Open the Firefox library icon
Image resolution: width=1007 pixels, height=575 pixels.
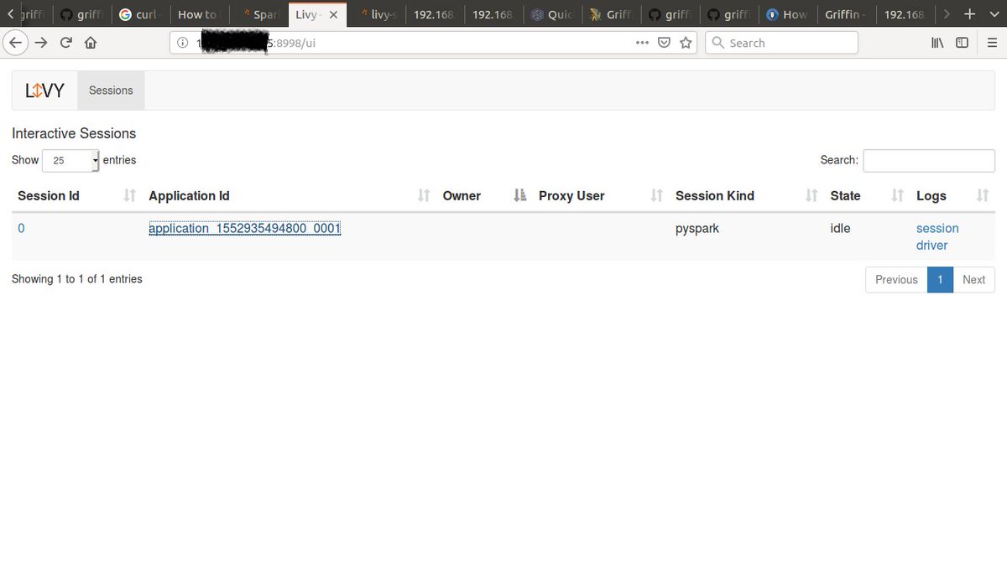937,43
